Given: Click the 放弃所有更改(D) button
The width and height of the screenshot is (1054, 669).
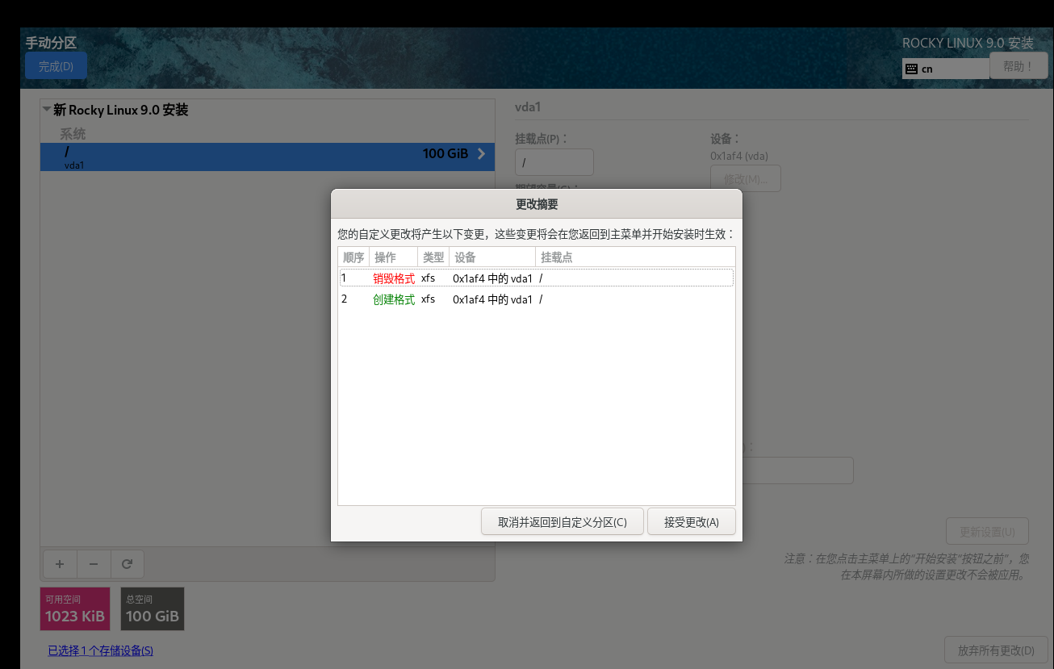Looking at the screenshot, I should (995, 650).
